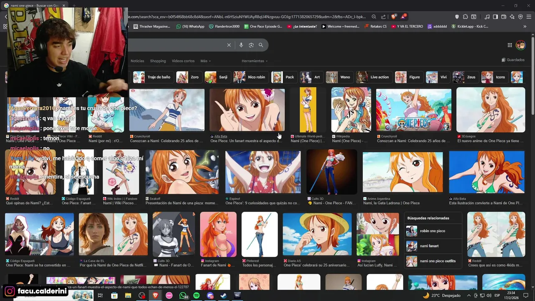This screenshot has height=301, width=535.
Task: Open the Brave Rewards triangle icon
Action: [403, 17]
